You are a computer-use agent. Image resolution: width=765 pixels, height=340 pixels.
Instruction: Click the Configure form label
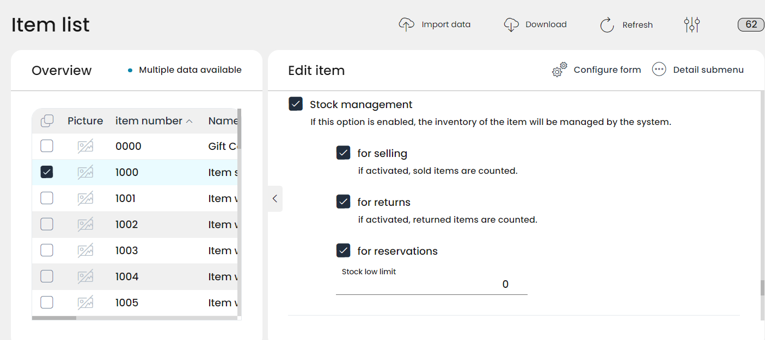(607, 70)
